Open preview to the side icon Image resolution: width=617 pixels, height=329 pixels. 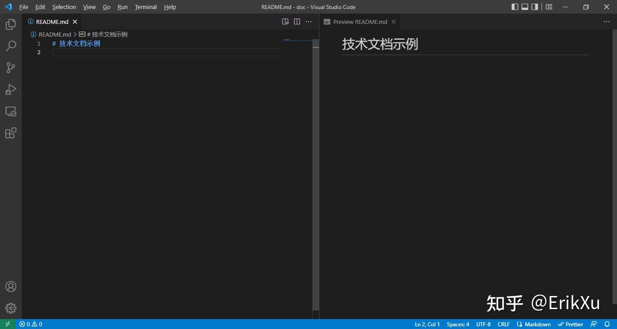(x=285, y=22)
